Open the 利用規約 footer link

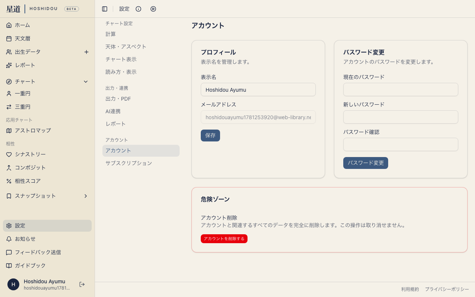pos(410,289)
